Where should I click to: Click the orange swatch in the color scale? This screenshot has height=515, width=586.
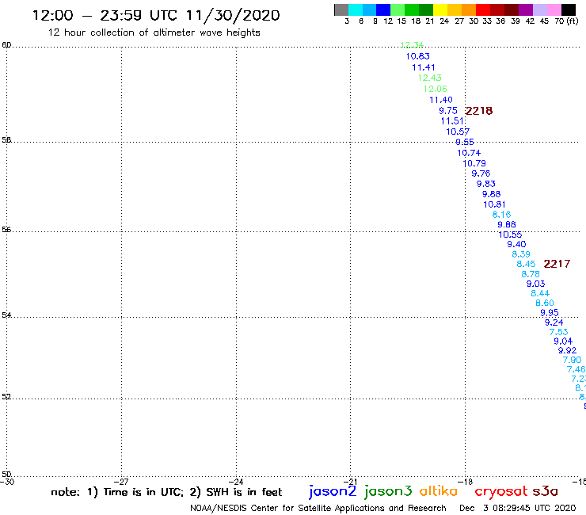tap(469, 10)
